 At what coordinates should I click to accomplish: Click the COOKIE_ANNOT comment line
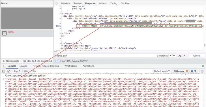[140, 26]
